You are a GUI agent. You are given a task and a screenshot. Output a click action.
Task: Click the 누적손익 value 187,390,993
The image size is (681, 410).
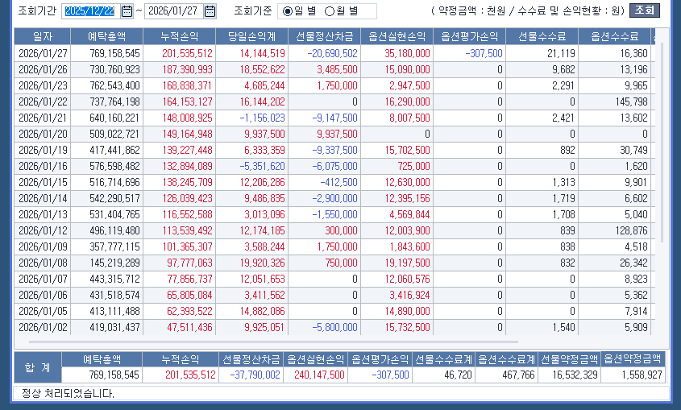click(187, 69)
